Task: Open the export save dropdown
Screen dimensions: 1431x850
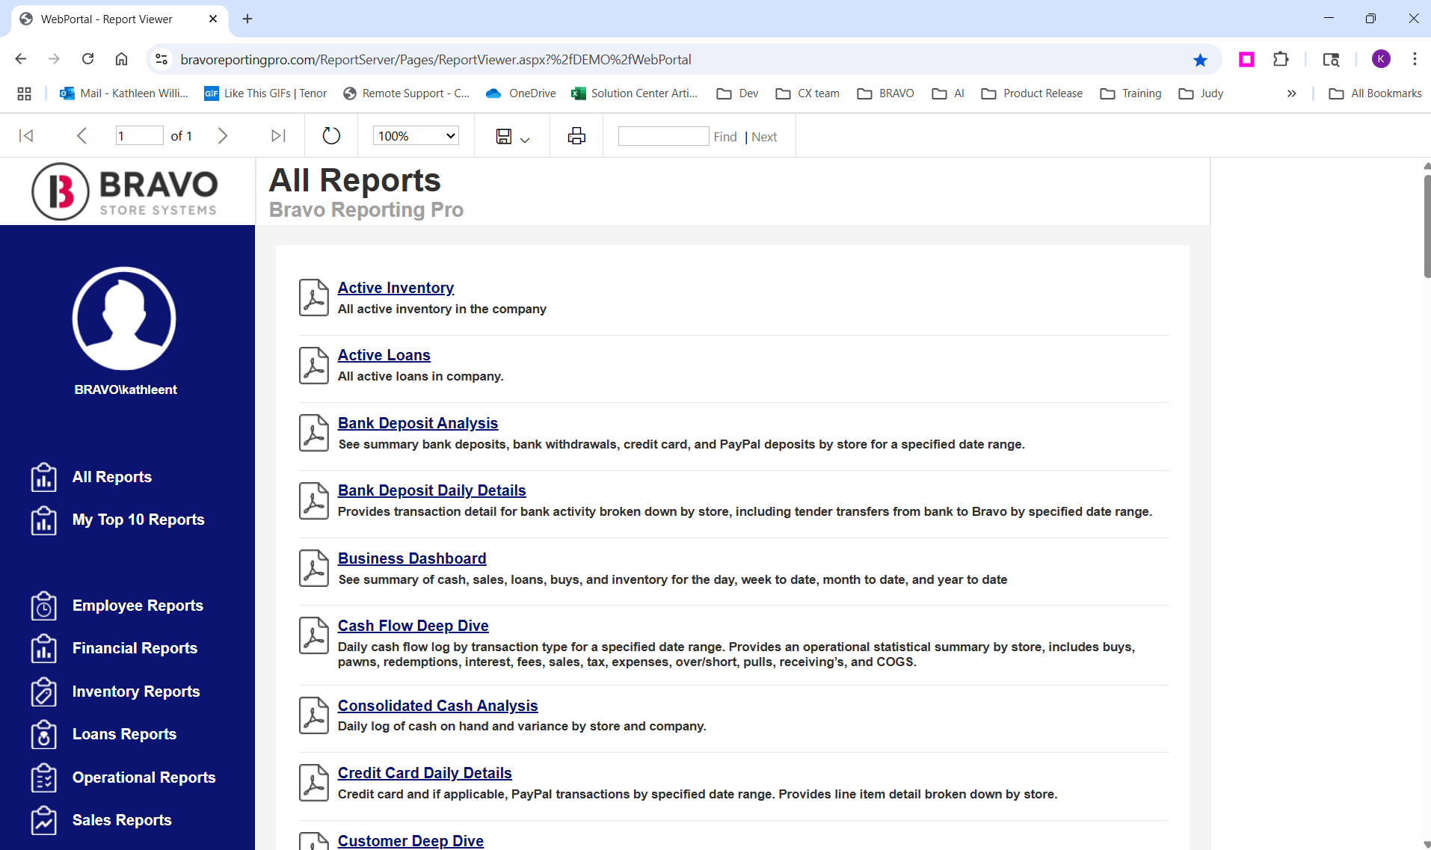Action: pos(512,136)
